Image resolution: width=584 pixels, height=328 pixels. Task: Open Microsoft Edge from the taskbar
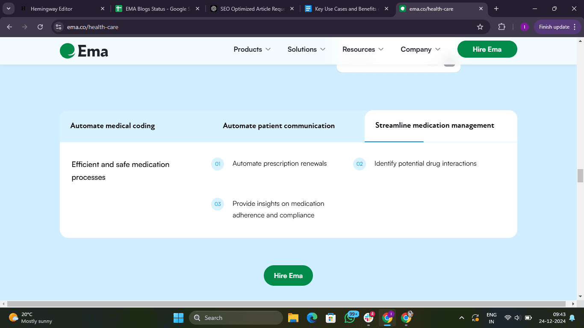tap(312, 318)
